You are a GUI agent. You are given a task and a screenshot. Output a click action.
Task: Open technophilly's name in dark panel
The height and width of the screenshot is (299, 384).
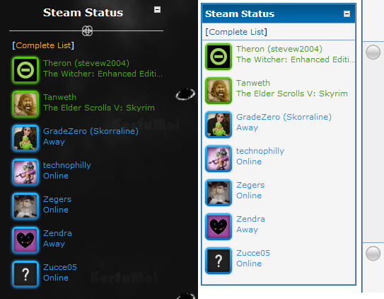[x=67, y=165]
